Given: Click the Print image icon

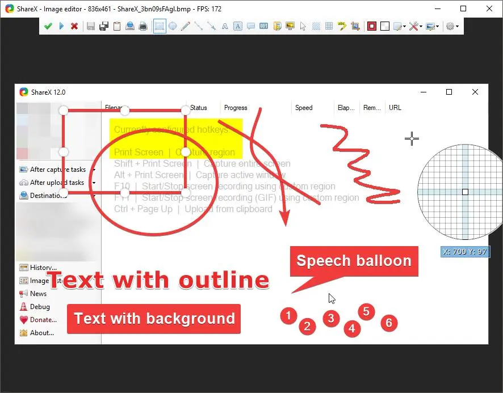Looking at the screenshot, I should click(143, 26).
